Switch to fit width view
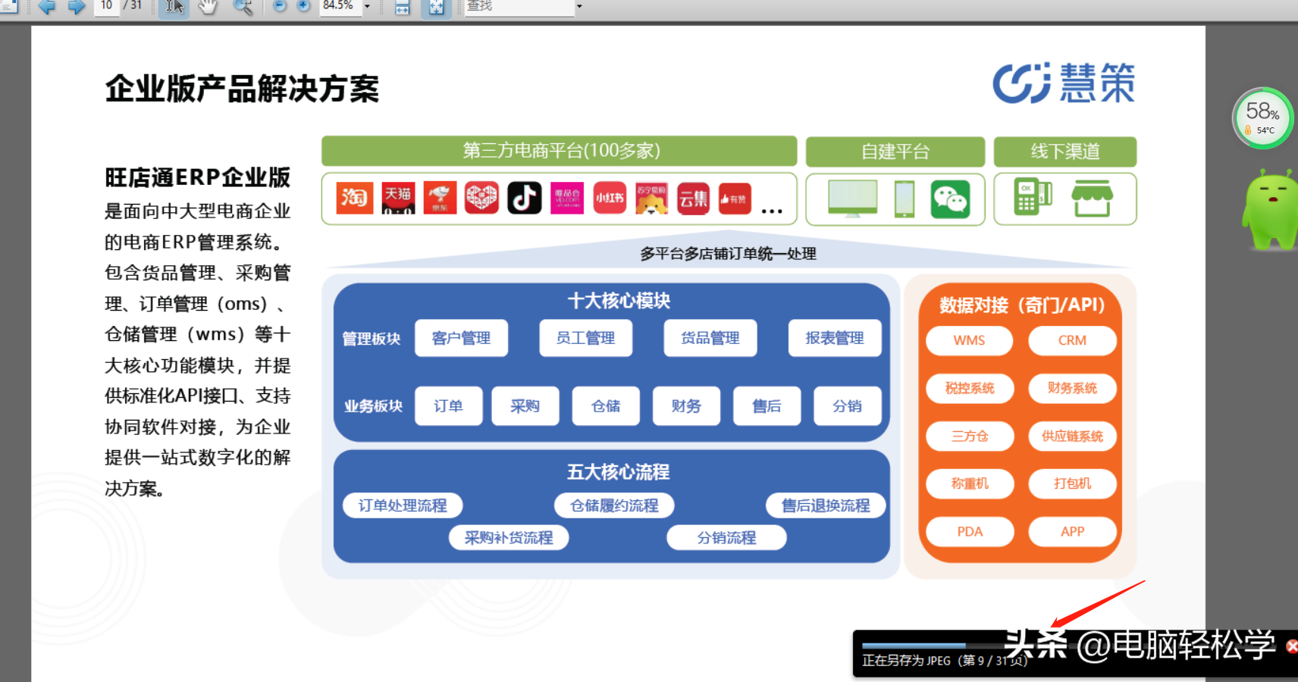This screenshot has height=682, width=1298. click(x=403, y=7)
